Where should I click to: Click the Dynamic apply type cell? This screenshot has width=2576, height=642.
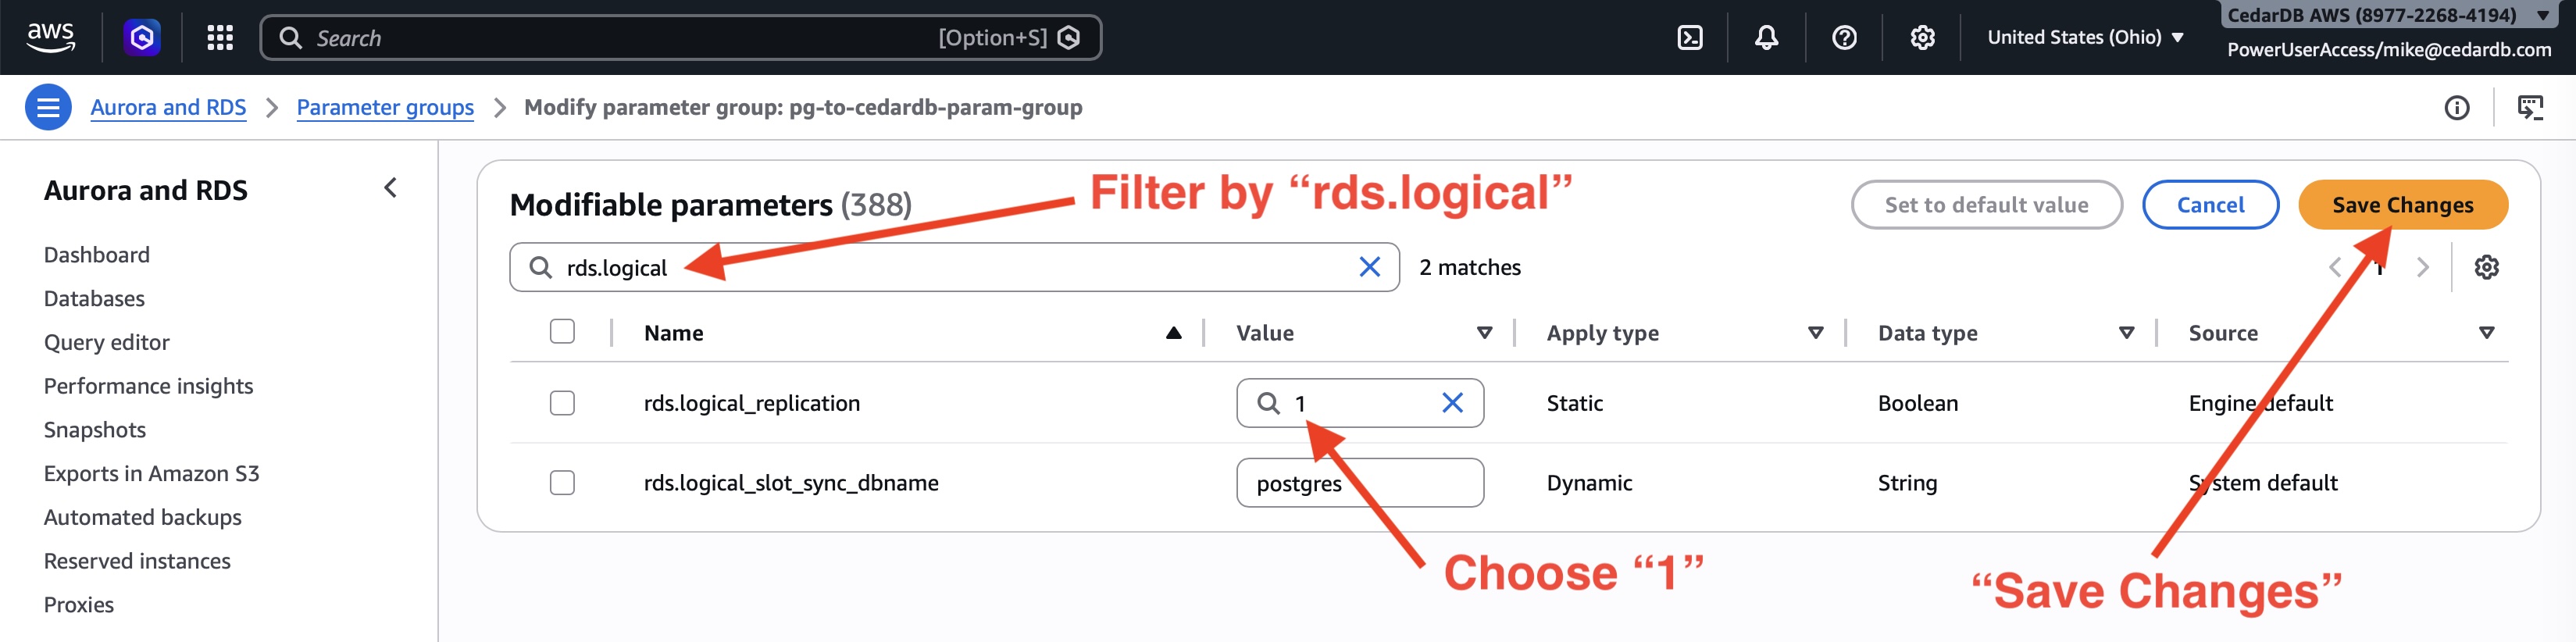tap(1589, 483)
